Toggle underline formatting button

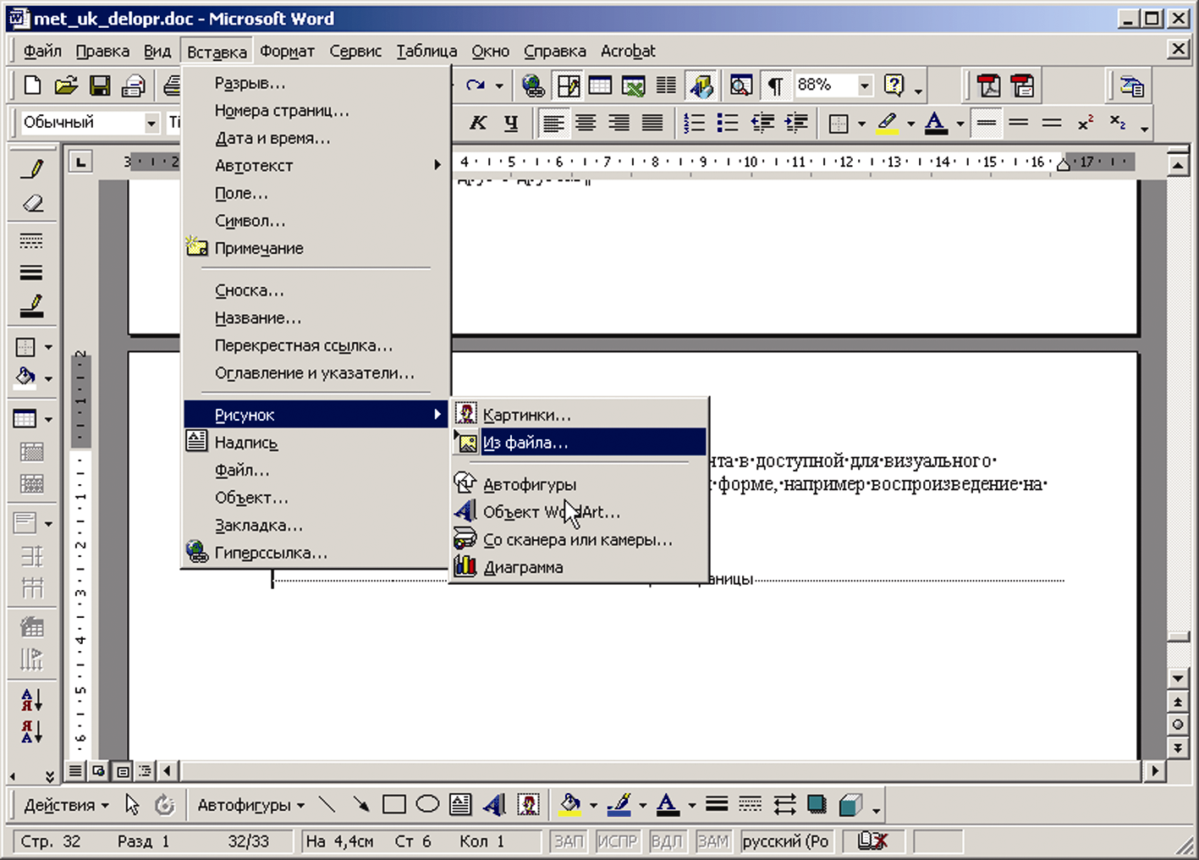click(x=511, y=124)
